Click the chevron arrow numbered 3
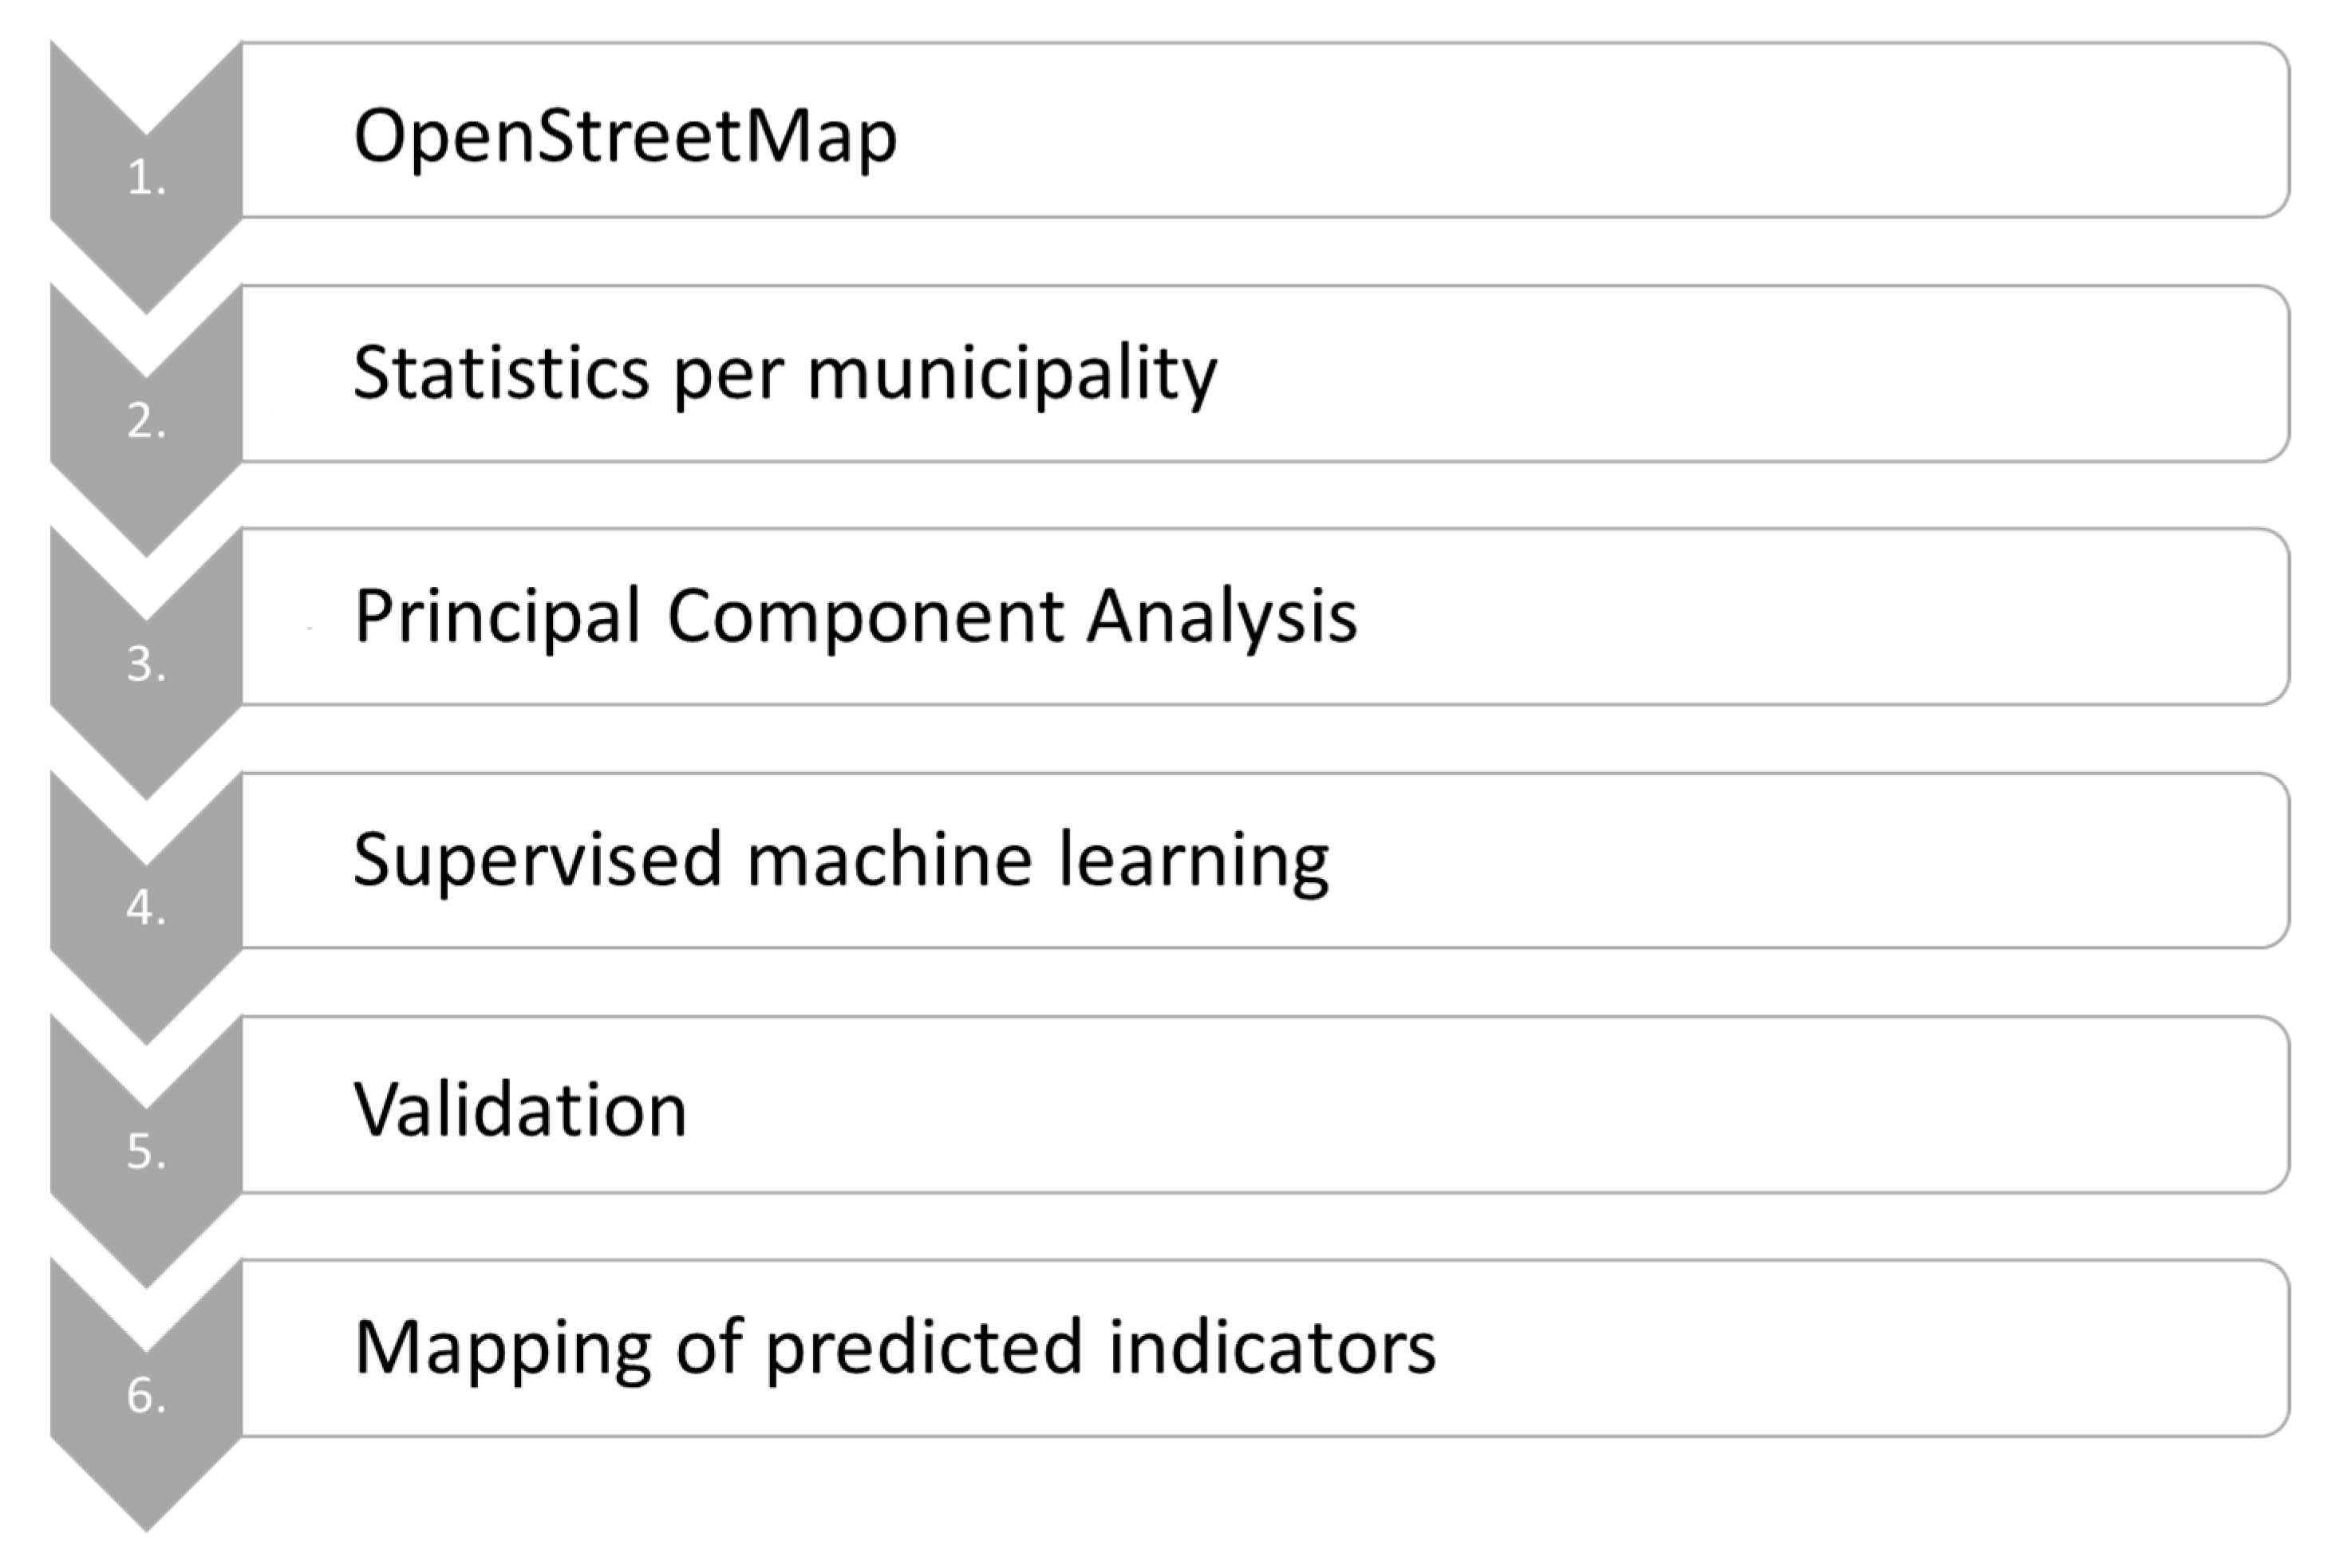2337x1568 pixels. tap(146, 663)
